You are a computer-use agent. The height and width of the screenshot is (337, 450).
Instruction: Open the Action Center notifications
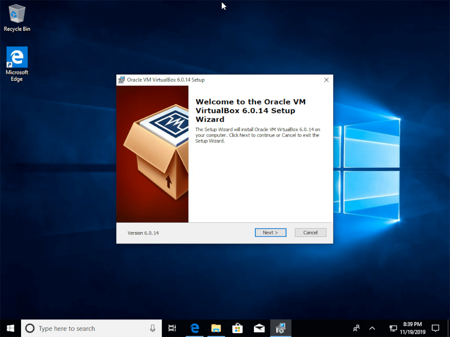click(436, 328)
